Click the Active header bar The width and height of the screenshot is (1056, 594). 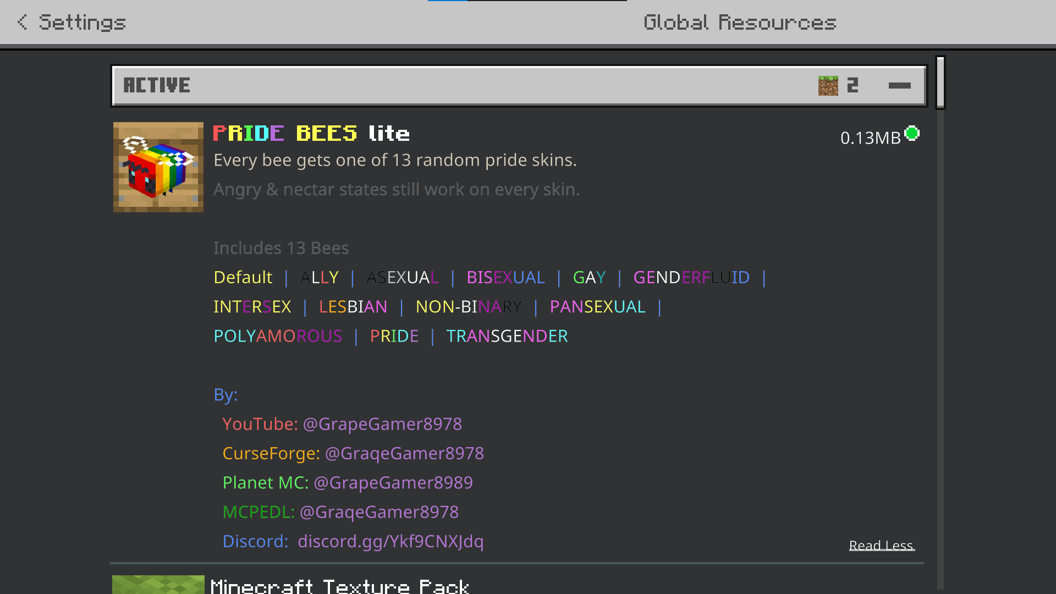[519, 85]
